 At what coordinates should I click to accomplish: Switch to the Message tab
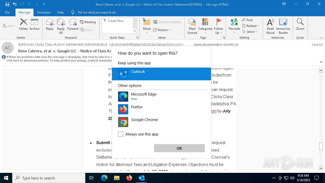24,12
